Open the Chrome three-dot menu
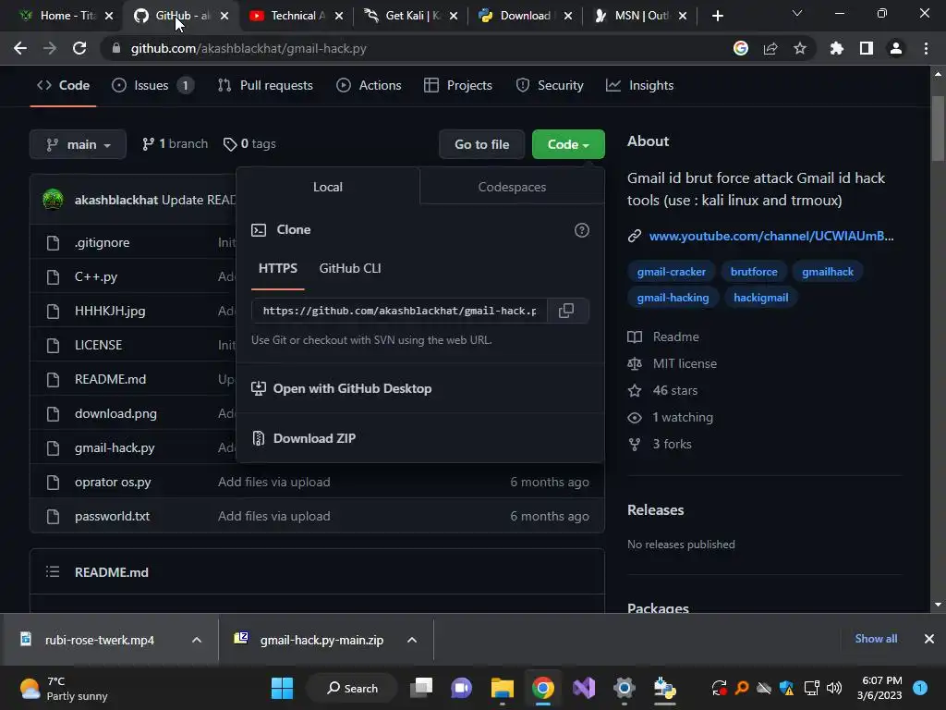The width and height of the screenshot is (946, 710). coord(926,48)
